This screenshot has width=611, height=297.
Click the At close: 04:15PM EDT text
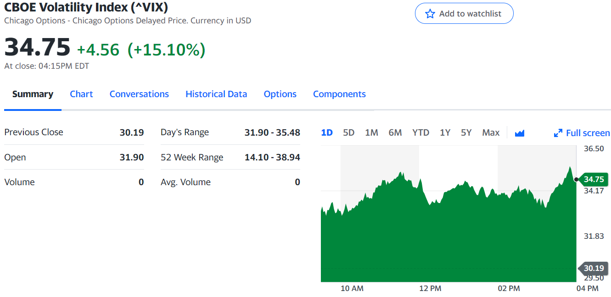click(x=47, y=66)
